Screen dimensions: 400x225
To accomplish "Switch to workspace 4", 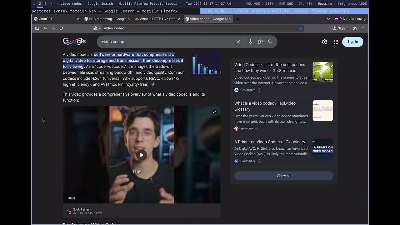I will click(x=52, y=4).
